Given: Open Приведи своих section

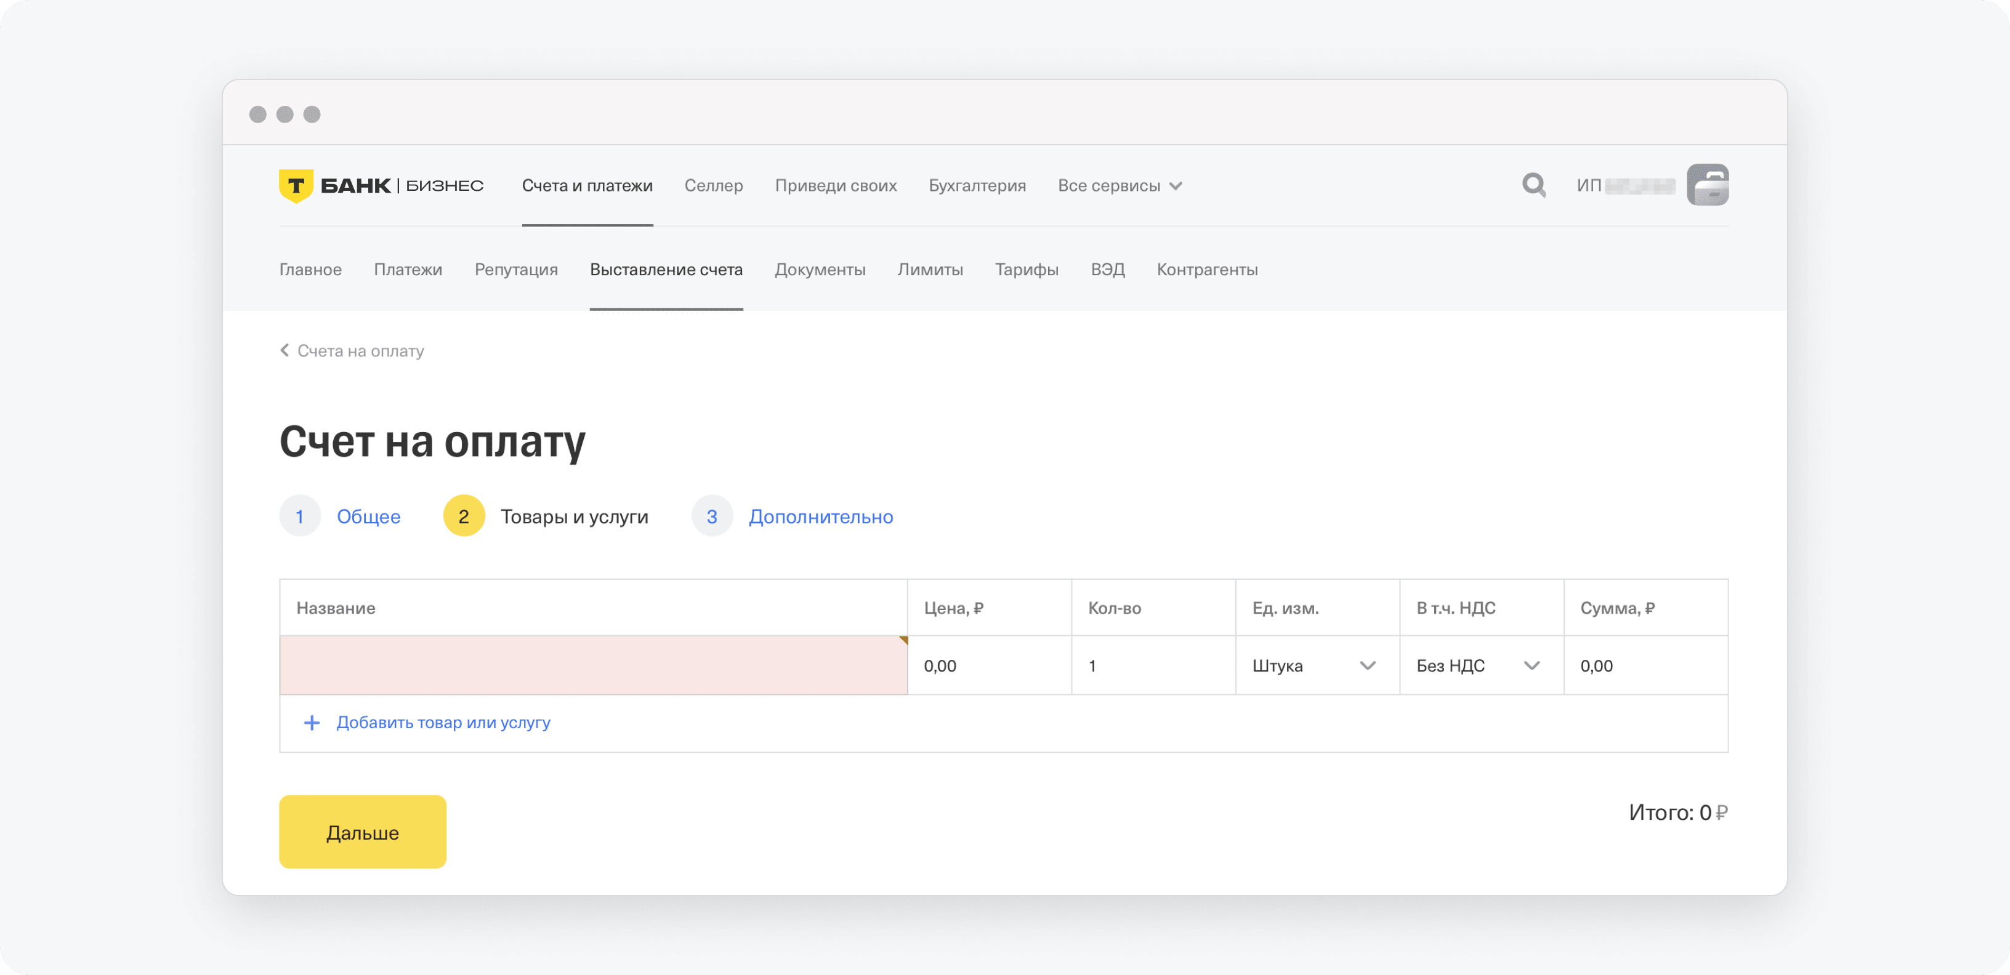Looking at the screenshot, I should [x=835, y=186].
